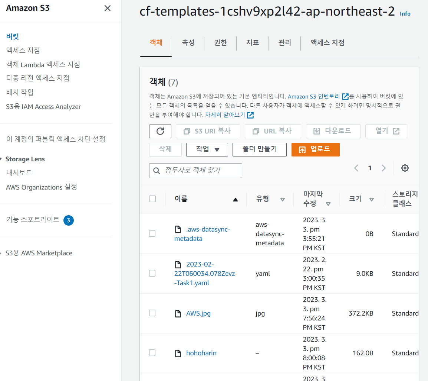
Task: Open the 자세히 알아보기 link
Action: click(225, 115)
